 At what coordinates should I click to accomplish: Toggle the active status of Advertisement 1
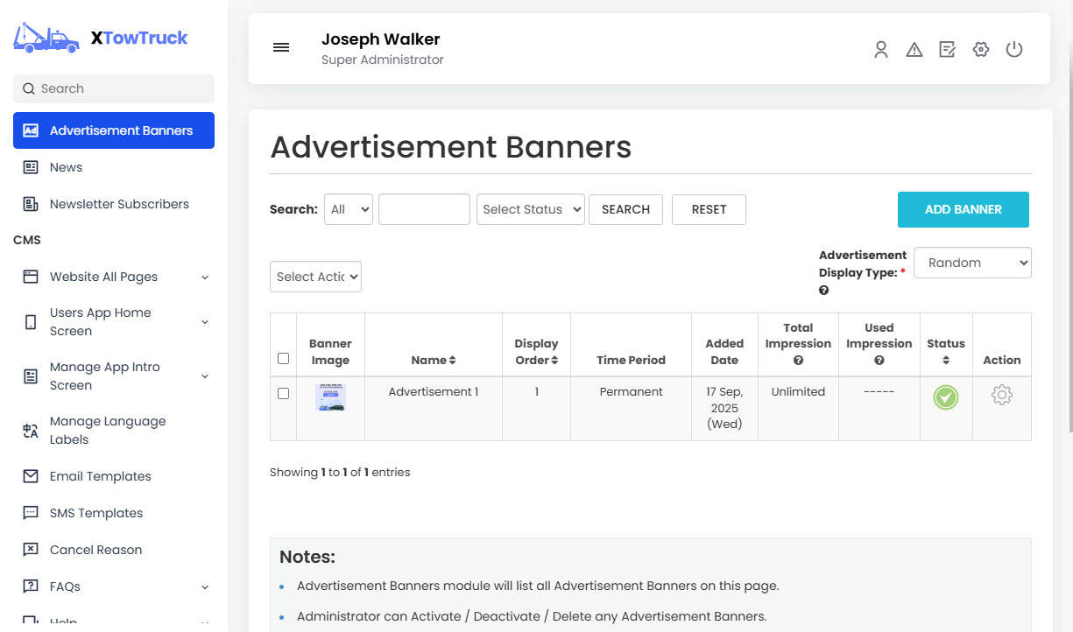coord(945,398)
